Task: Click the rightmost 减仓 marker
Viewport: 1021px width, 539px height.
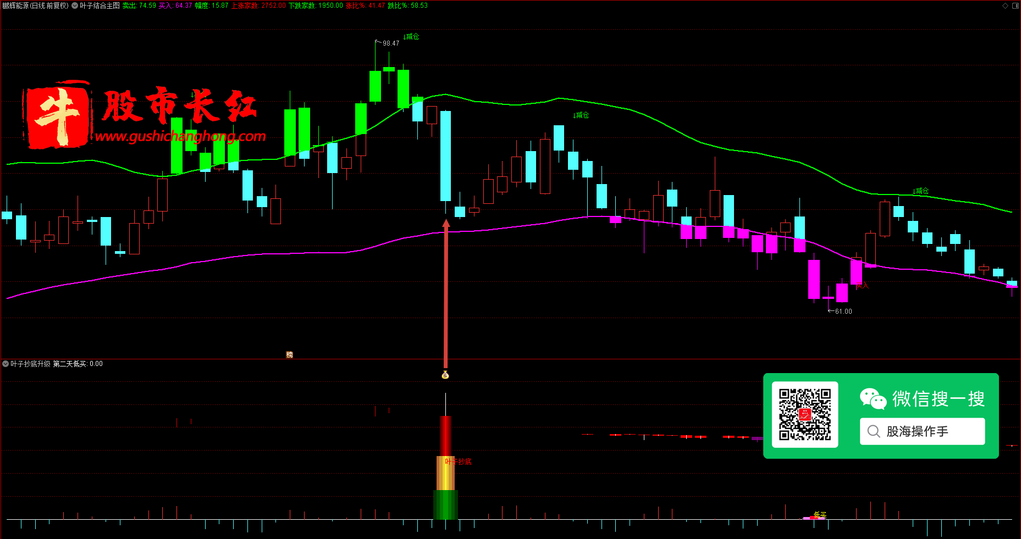Action: point(921,191)
